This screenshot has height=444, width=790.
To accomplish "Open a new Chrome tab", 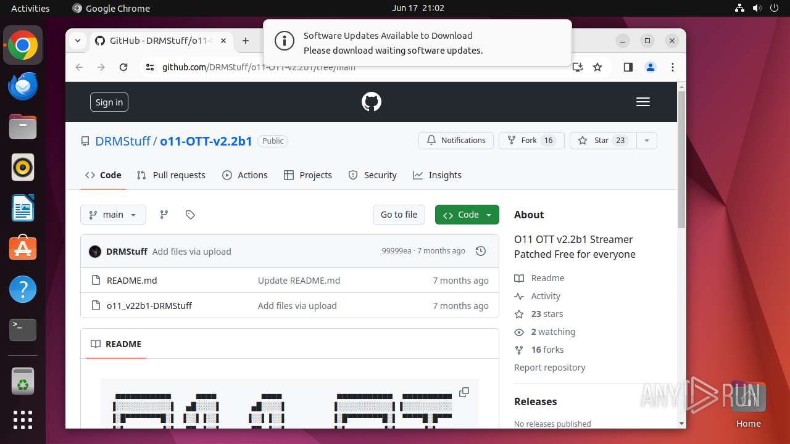I will (246, 41).
